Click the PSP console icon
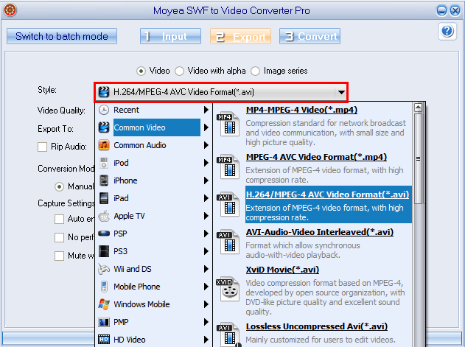 [104, 234]
